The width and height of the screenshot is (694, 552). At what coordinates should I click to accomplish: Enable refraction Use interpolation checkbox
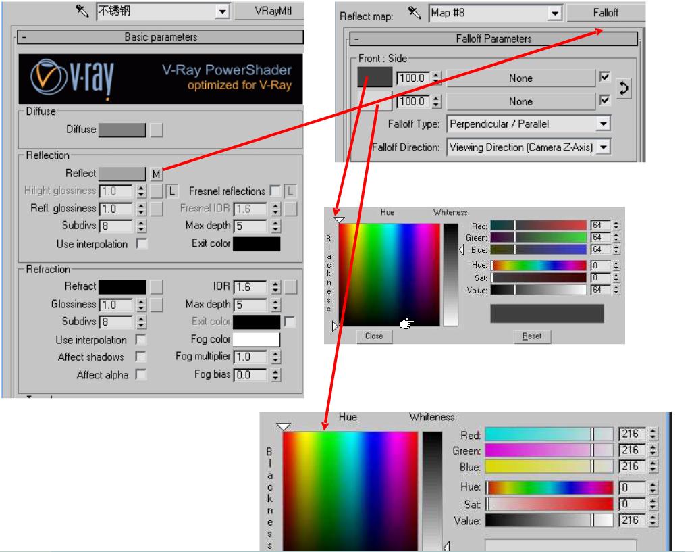(x=140, y=340)
